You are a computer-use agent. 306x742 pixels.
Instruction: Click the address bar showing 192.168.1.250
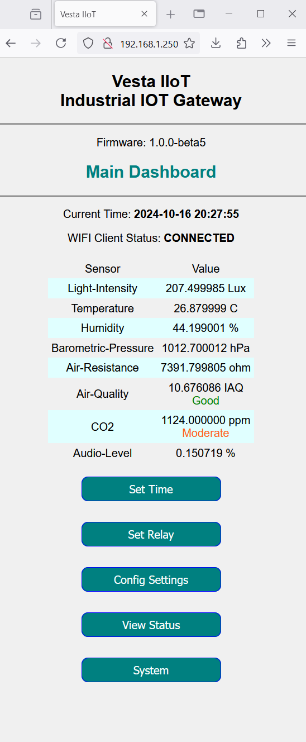click(149, 44)
